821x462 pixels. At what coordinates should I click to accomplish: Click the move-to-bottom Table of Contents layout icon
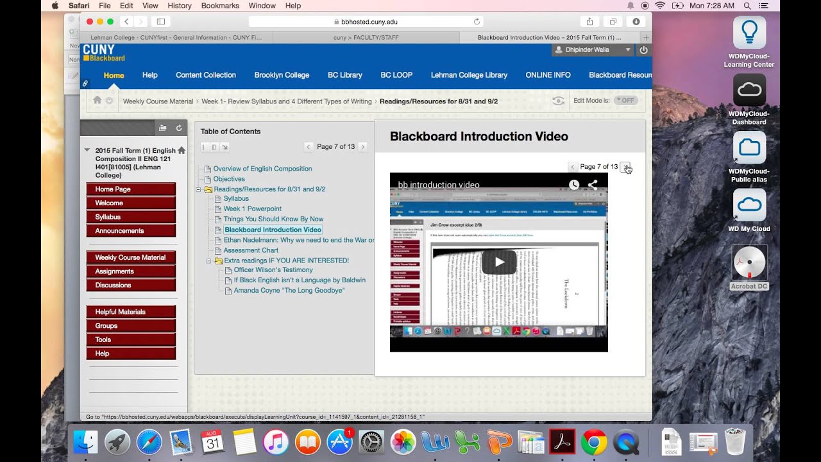pos(224,147)
